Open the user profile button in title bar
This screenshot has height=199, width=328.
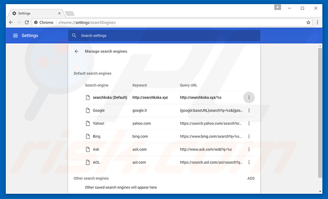[x=278, y=7]
